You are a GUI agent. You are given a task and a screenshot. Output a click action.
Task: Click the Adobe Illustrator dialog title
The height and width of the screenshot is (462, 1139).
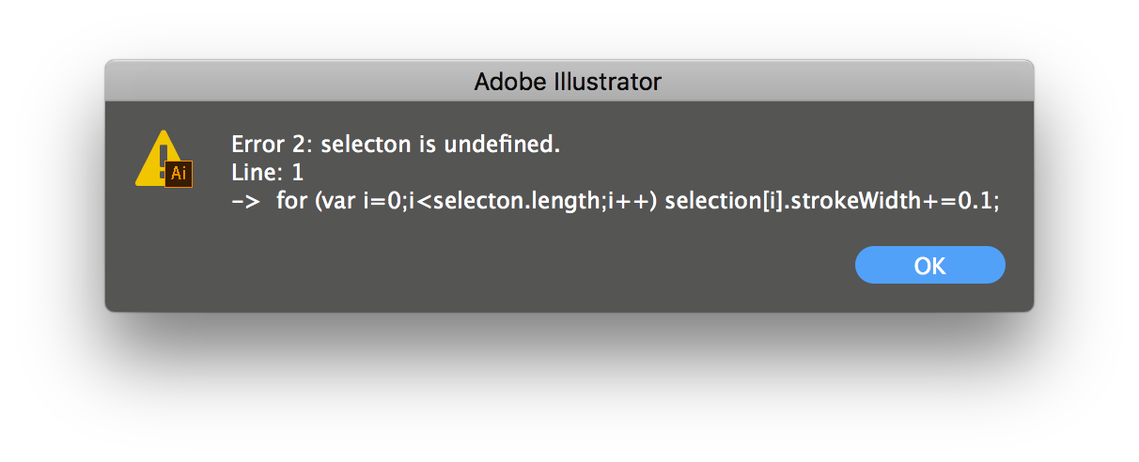568,82
